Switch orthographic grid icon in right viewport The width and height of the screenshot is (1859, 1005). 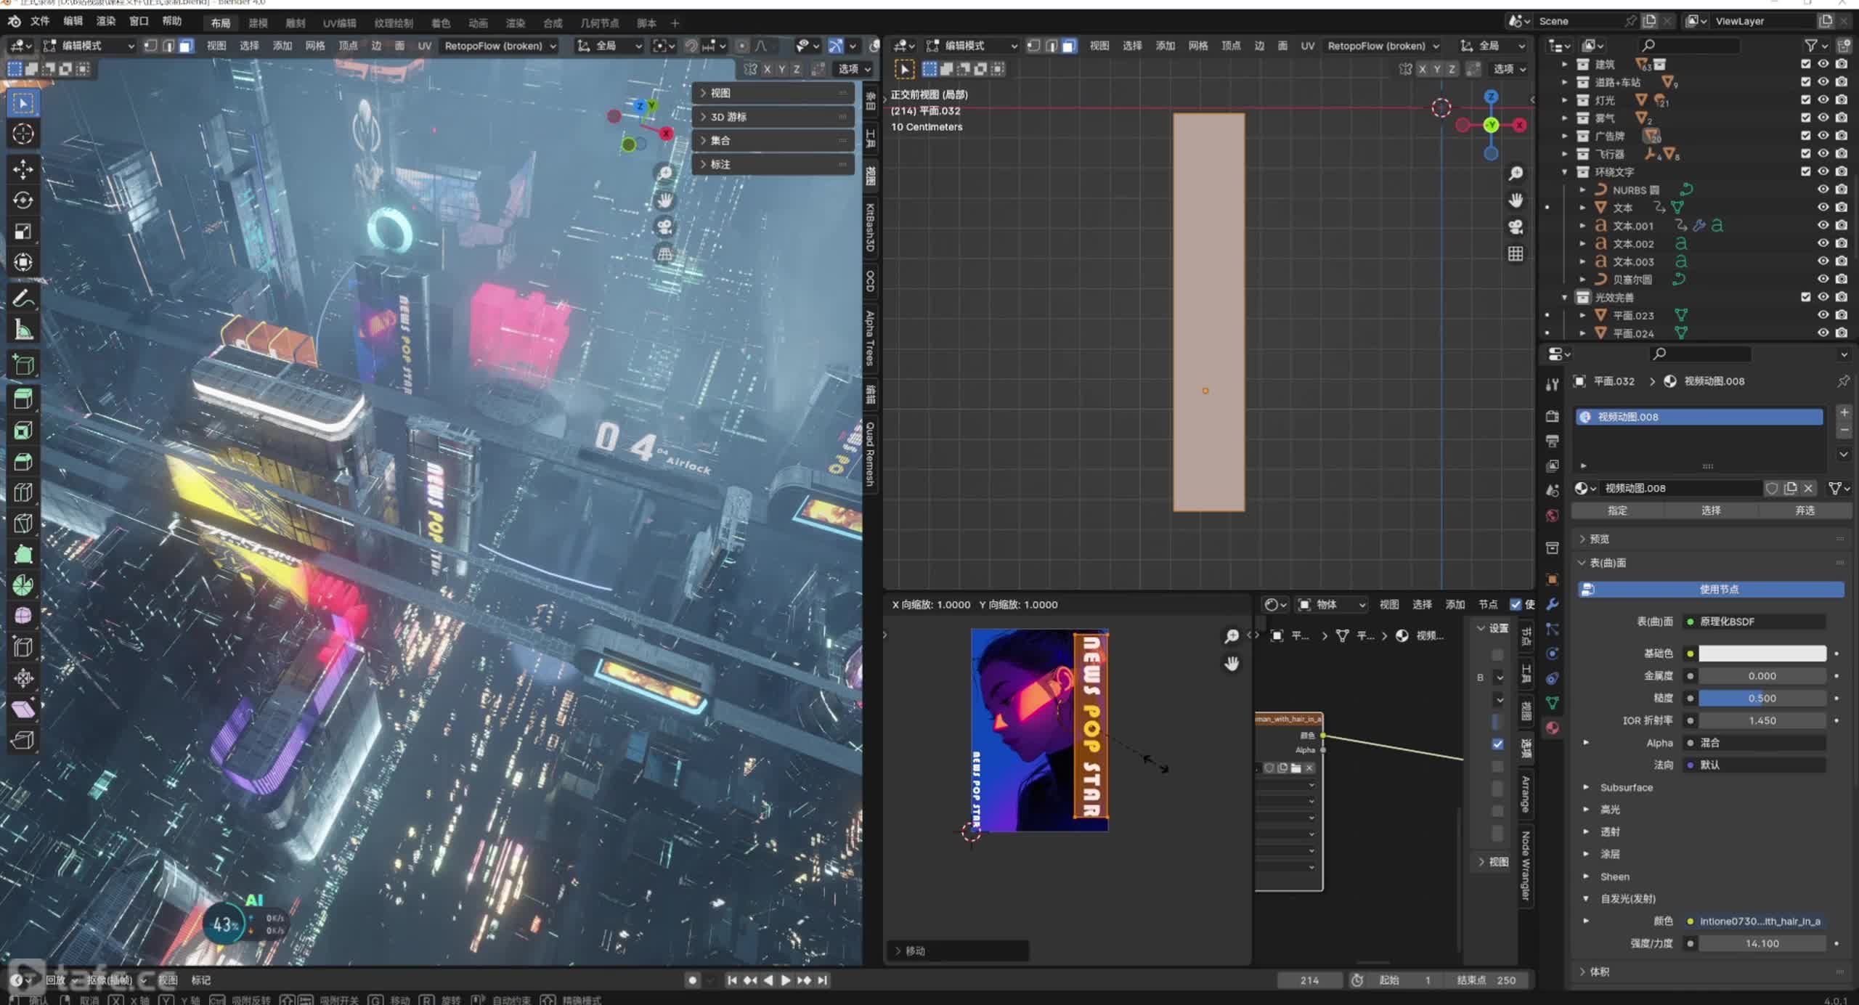1516,254
